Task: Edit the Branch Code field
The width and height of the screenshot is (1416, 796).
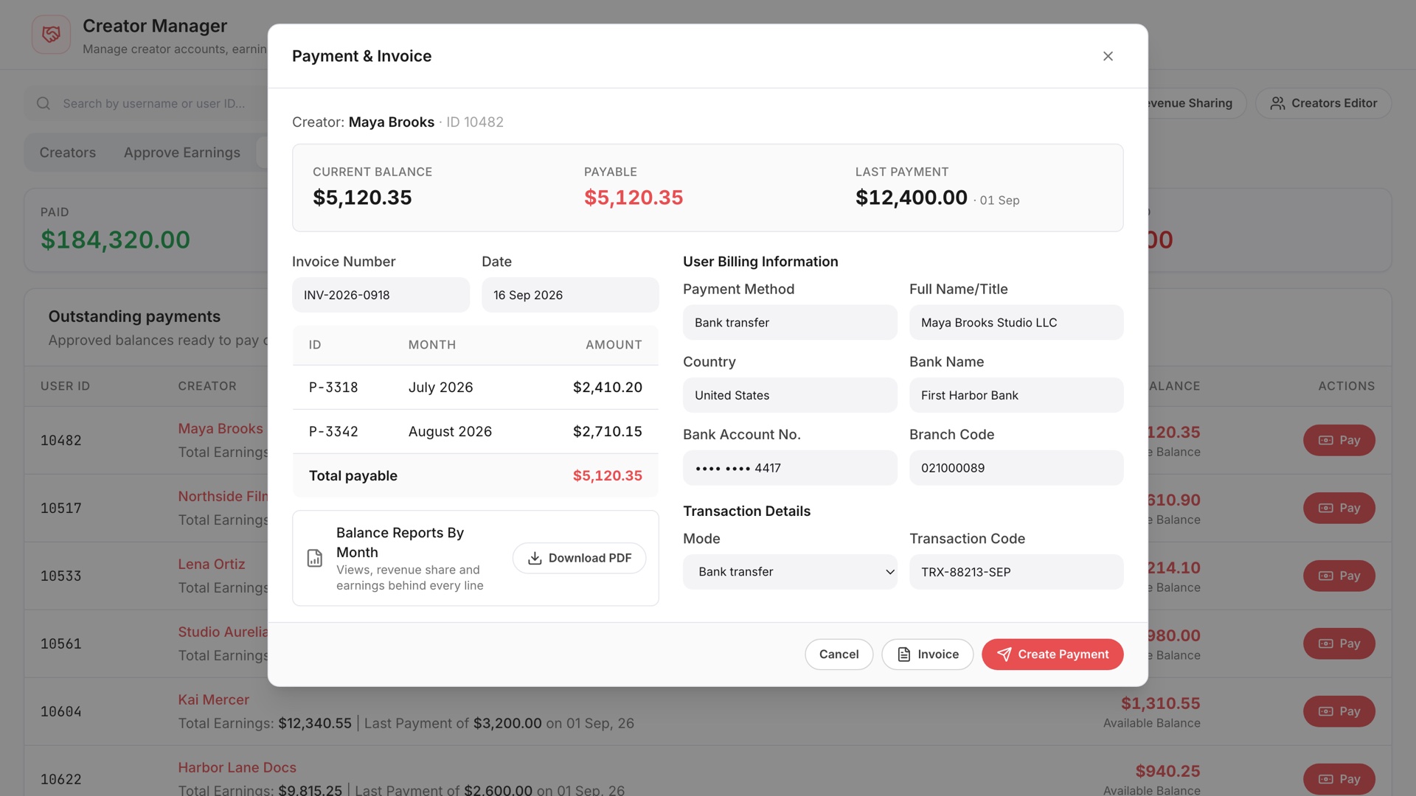Action: (x=1016, y=468)
